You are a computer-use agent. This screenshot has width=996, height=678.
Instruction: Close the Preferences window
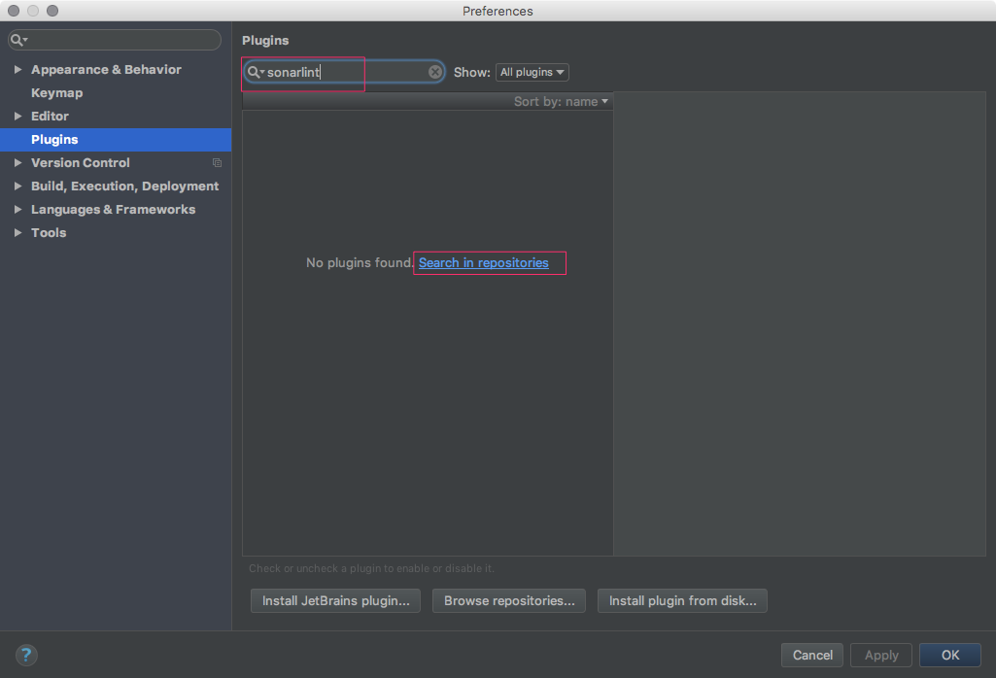pyautogui.click(x=14, y=11)
